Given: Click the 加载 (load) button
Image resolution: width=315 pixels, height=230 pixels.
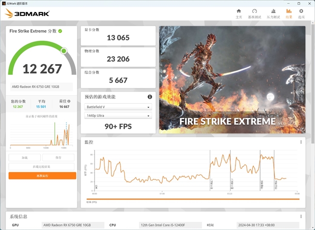Looking at the screenshot, I should pyautogui.click(x=25, y=158).
